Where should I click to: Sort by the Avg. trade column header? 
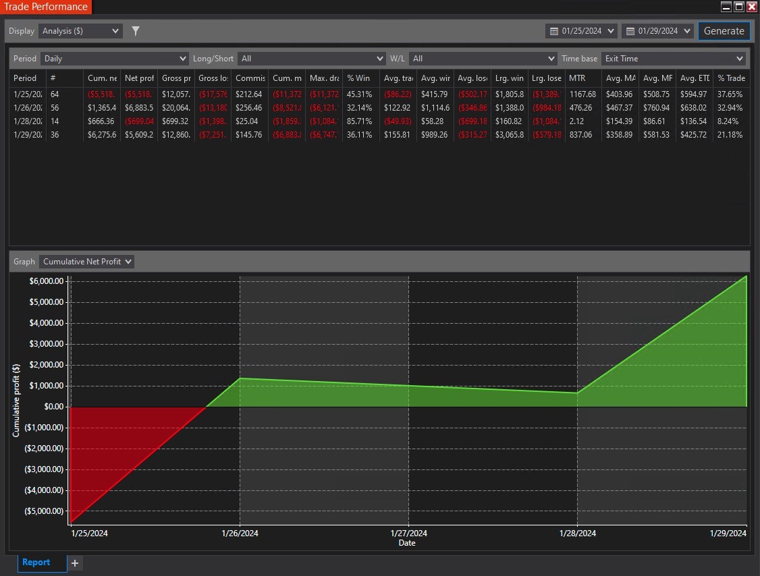point(398,78)
